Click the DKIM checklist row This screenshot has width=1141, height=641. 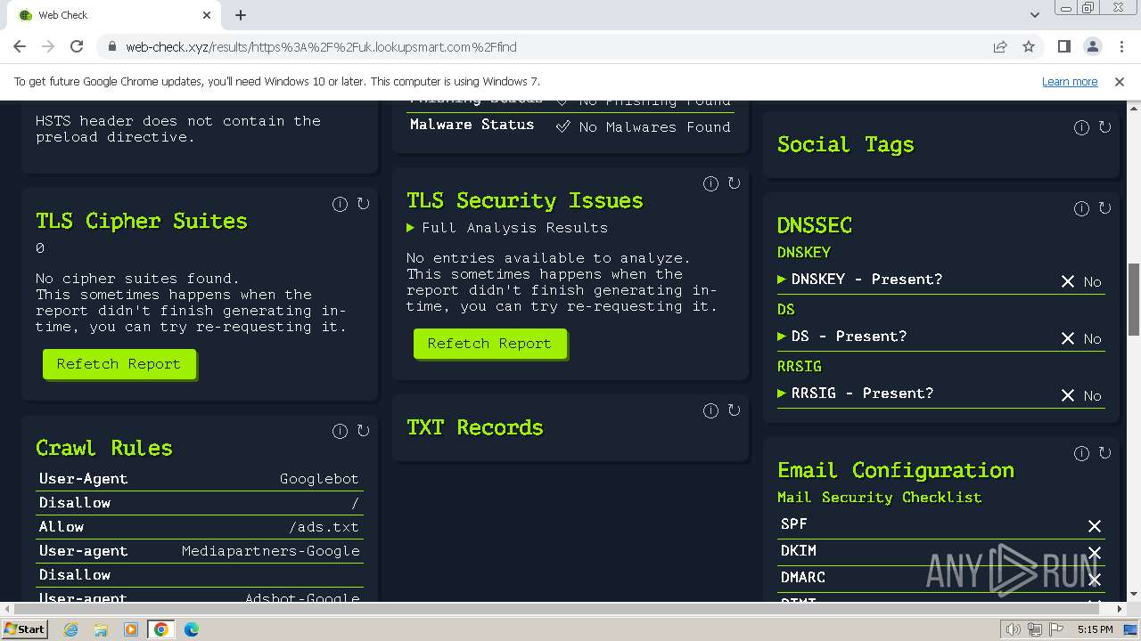point(941,551)
